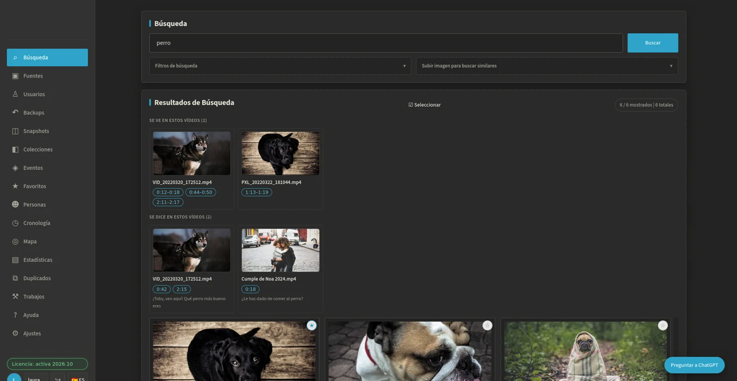This screenshot has height=381, width=737.
Task: Open Favoritos from the sidebar
Action: click(x=47, y=186)
